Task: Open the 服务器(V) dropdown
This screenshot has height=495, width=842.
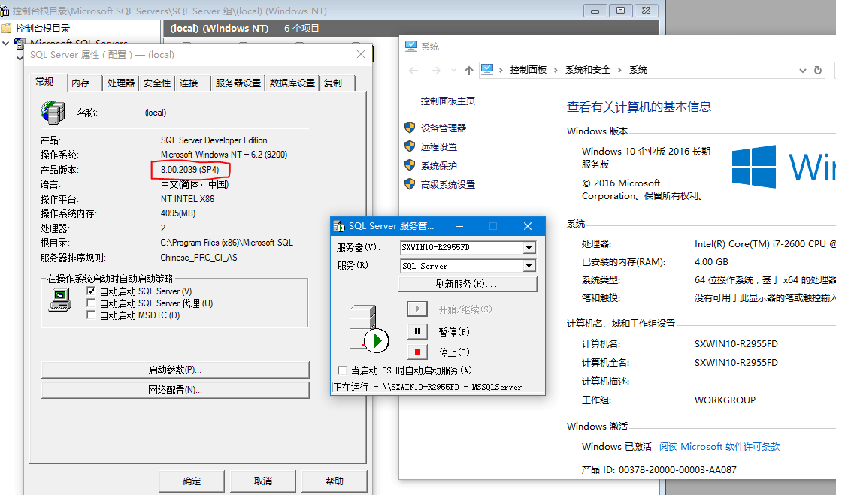Action: pos(529,247)
